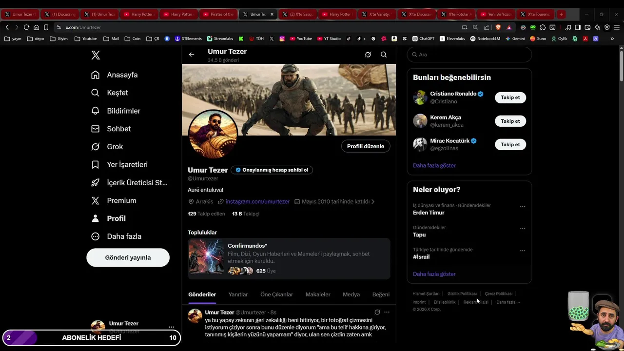Click the browser home icon
The width and height of the screenshot is (624, 351).
click(36, 27)
